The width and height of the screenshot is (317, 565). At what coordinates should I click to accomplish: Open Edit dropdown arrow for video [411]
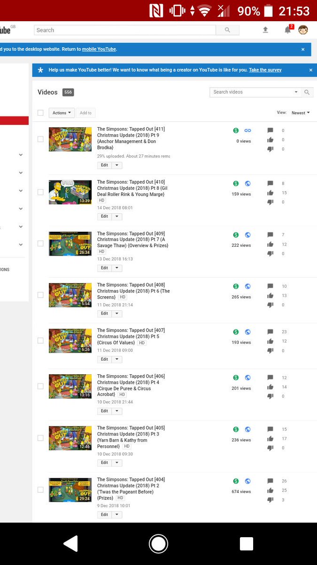[x=117, y=165]
